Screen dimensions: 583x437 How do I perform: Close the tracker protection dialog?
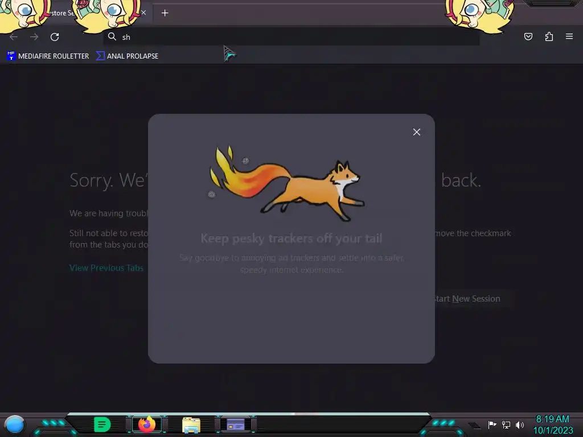coord(416,132)
